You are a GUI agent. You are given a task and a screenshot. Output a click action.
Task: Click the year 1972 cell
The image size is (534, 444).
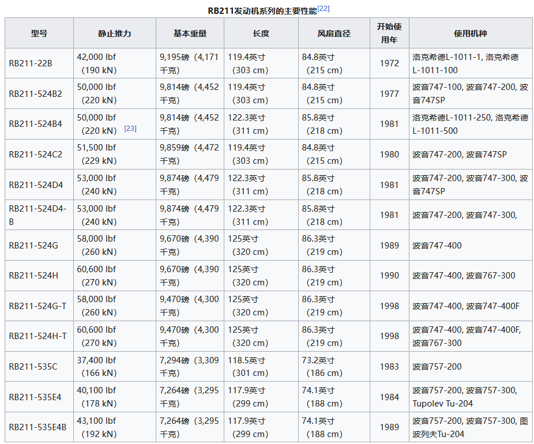[389, 63]
